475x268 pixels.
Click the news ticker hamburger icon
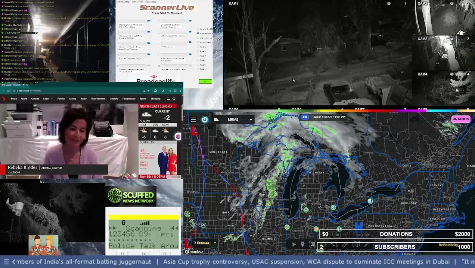click(x=6, y=262)
